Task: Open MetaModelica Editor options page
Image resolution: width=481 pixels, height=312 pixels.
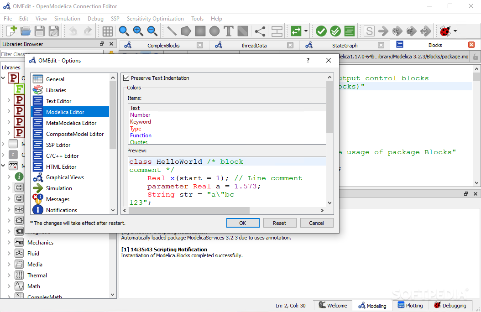Action: [70, 123]
